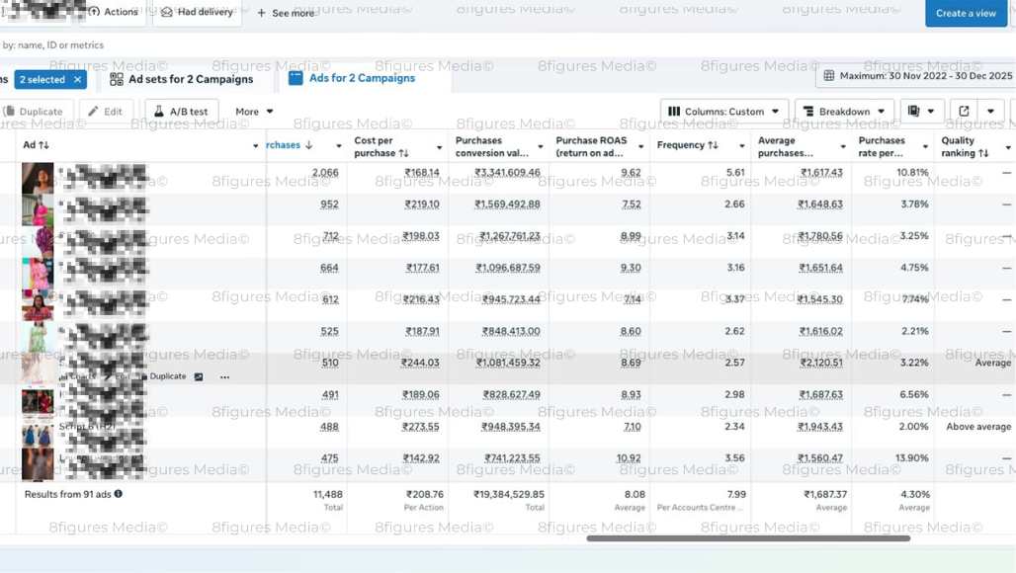The width and height of the screenshot is (1016, 573).
Task: Remove the 2 selected filter with X
Action: [x=77, y=80]
